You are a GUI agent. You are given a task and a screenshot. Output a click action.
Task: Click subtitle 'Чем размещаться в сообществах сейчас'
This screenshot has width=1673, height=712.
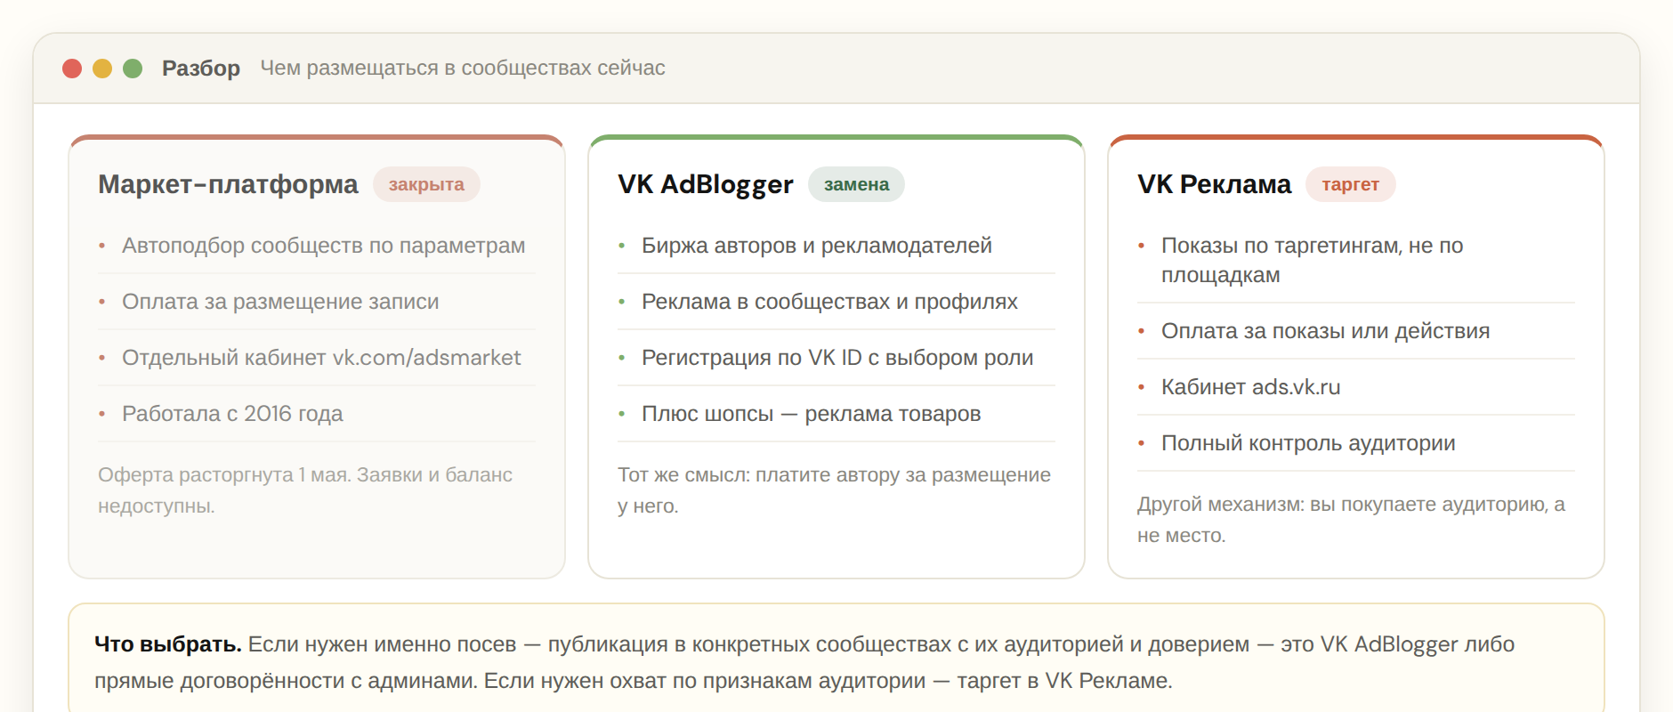pyautogui.click(x=463, y=68)
